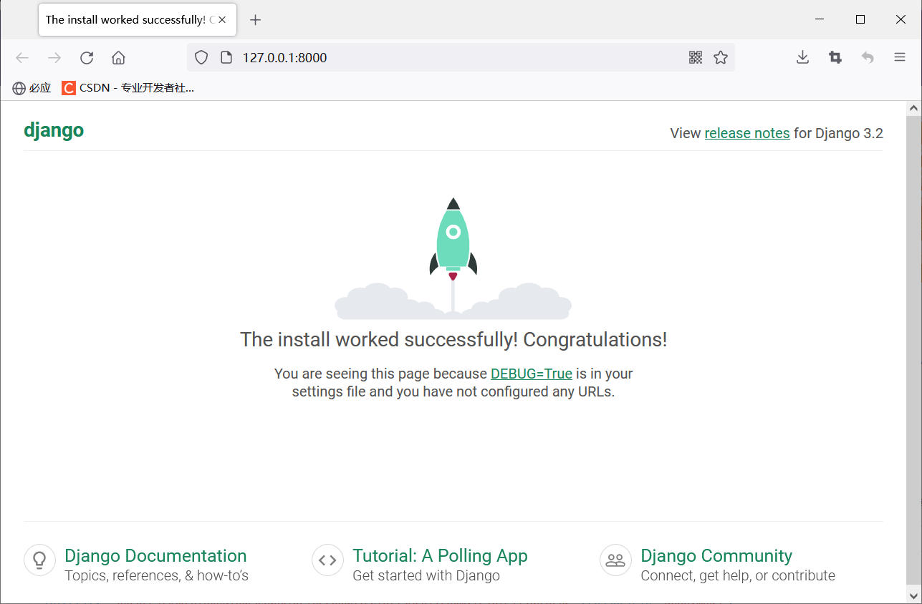
Task: Open a new tab with the plus button
Action: click(x=255, y=20)
